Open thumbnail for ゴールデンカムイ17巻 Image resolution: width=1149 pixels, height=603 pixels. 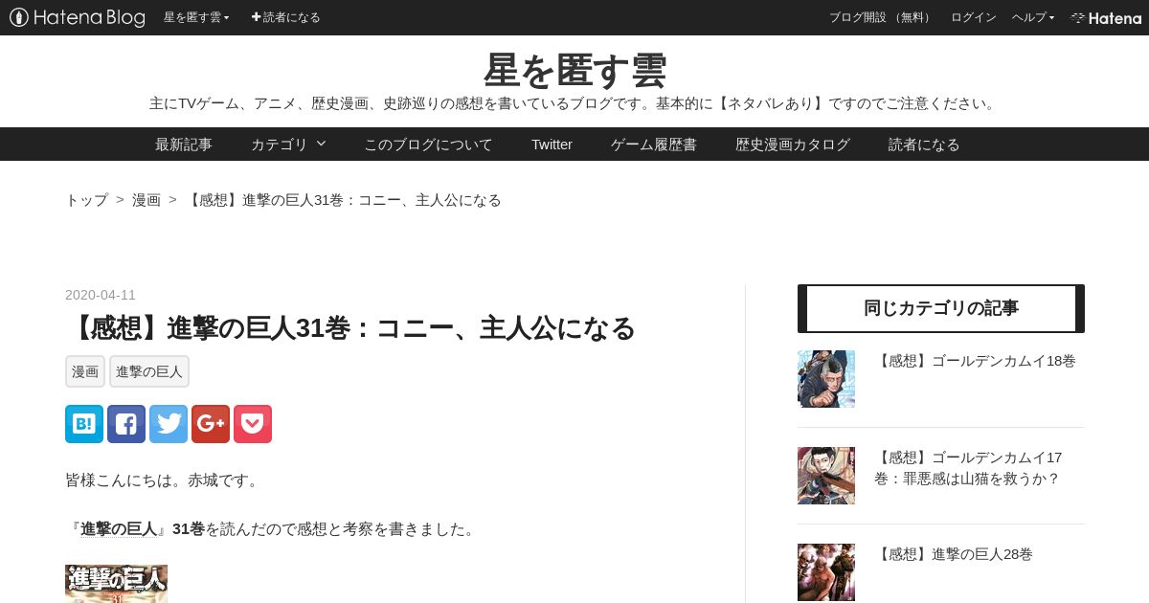tap(826, 476)
